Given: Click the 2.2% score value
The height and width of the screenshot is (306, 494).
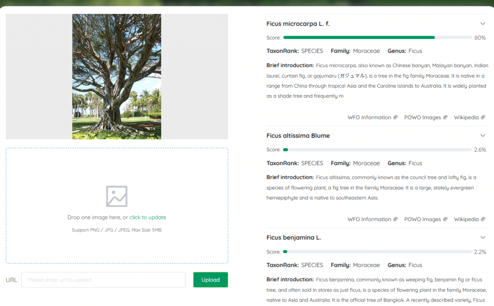Looking at the screenshot, I should pyautogui.click(x=480, y=252).
